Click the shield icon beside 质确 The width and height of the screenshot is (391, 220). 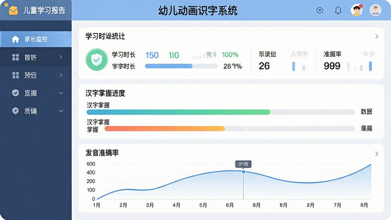point(15,111)
